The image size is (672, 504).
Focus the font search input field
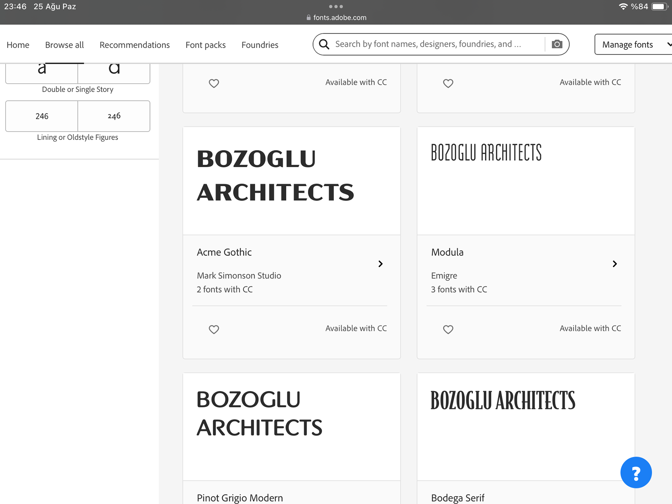[x=434, y=44]
